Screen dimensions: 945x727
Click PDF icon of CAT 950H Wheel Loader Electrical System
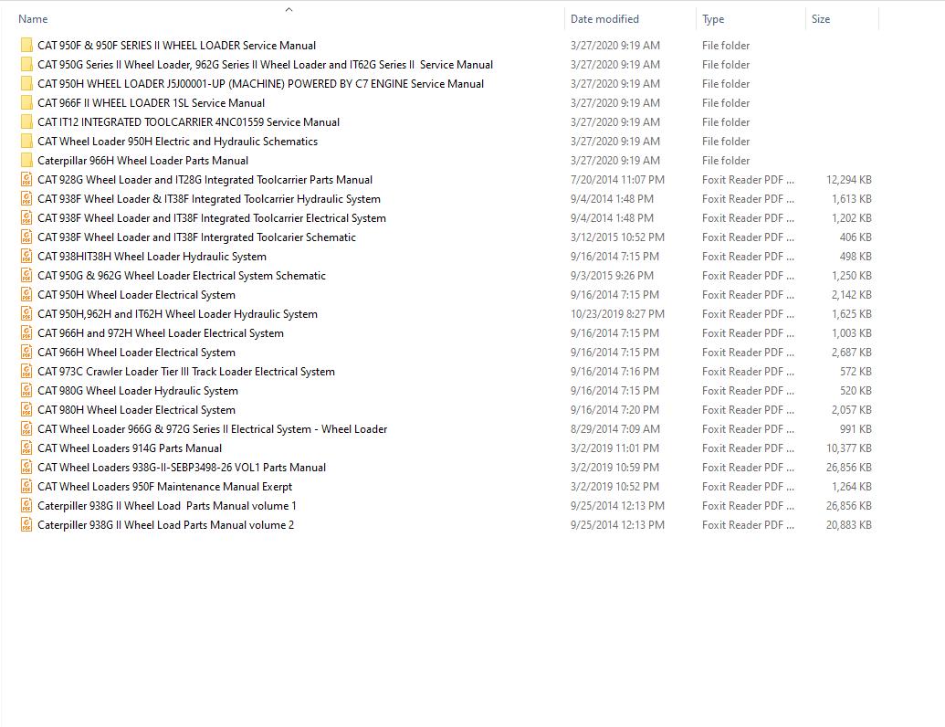26,295
